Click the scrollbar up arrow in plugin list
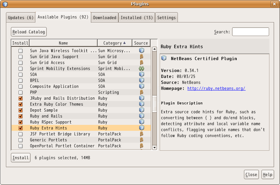Screen dimensions: 280x185 154,50
